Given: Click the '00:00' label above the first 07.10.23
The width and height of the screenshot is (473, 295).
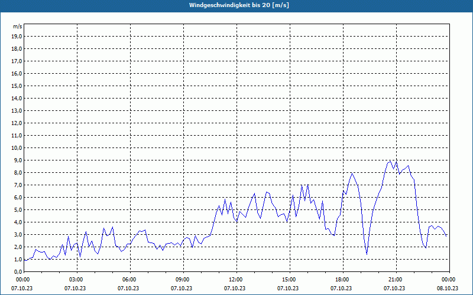Looking at the screenshot, I should point(24,280).
